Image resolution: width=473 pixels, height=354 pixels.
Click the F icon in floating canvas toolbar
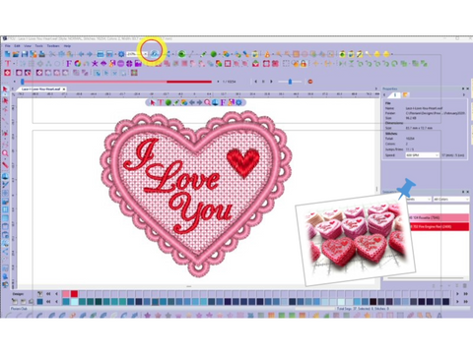[x=223, y=102]
